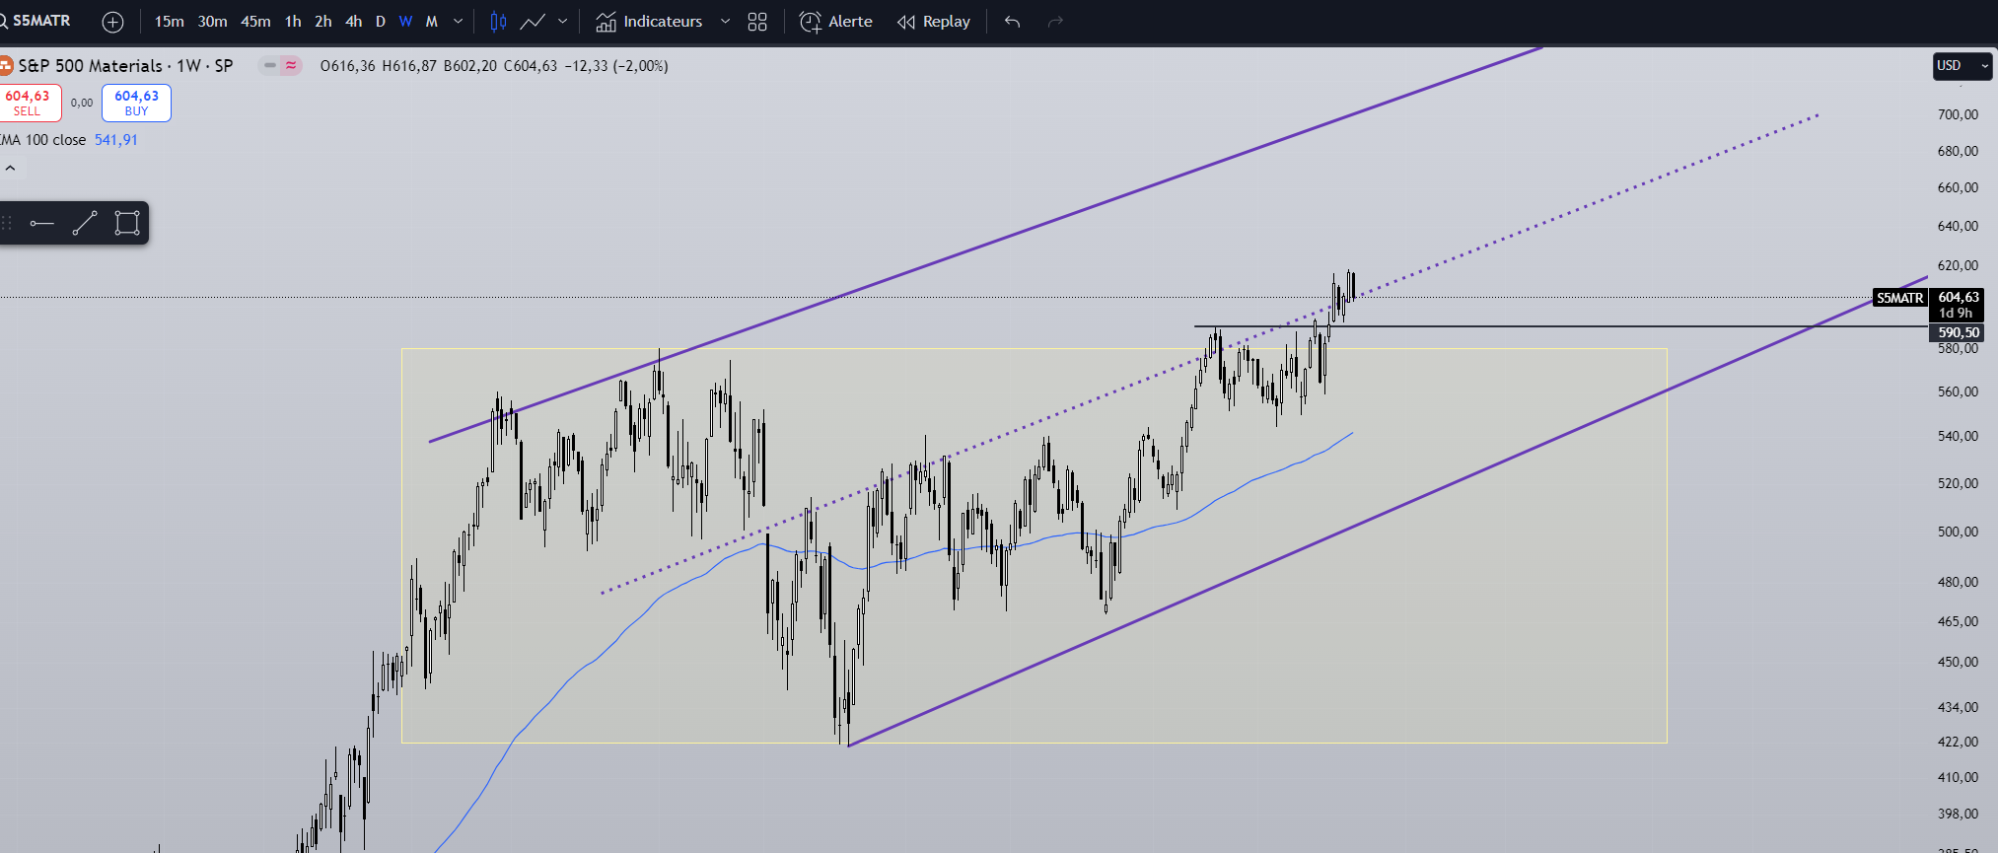1998x853 pixels.
Task: Open the candlestick chart type selector
Action: pyautogui.click(x=498, y=22)
